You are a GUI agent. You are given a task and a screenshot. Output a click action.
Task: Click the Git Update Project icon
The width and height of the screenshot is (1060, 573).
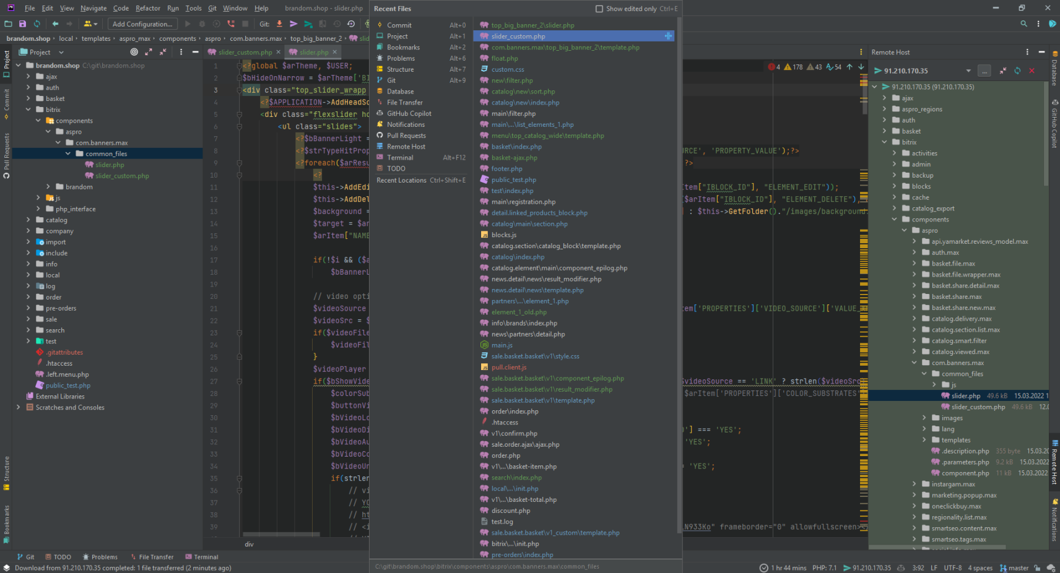(x=280, y=24)
